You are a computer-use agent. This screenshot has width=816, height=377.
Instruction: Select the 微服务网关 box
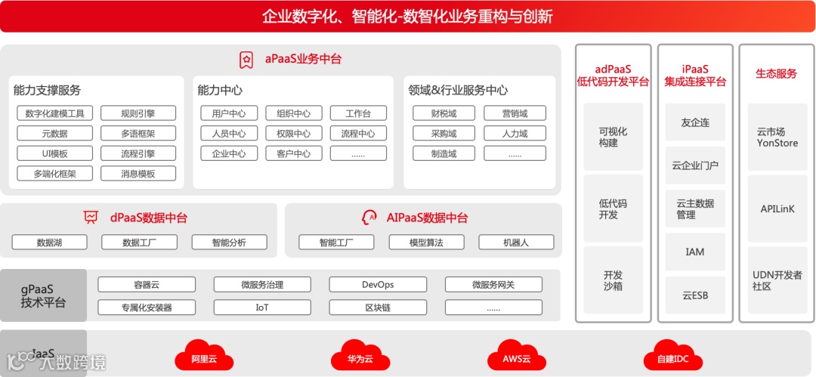click(x=493, y=284)
